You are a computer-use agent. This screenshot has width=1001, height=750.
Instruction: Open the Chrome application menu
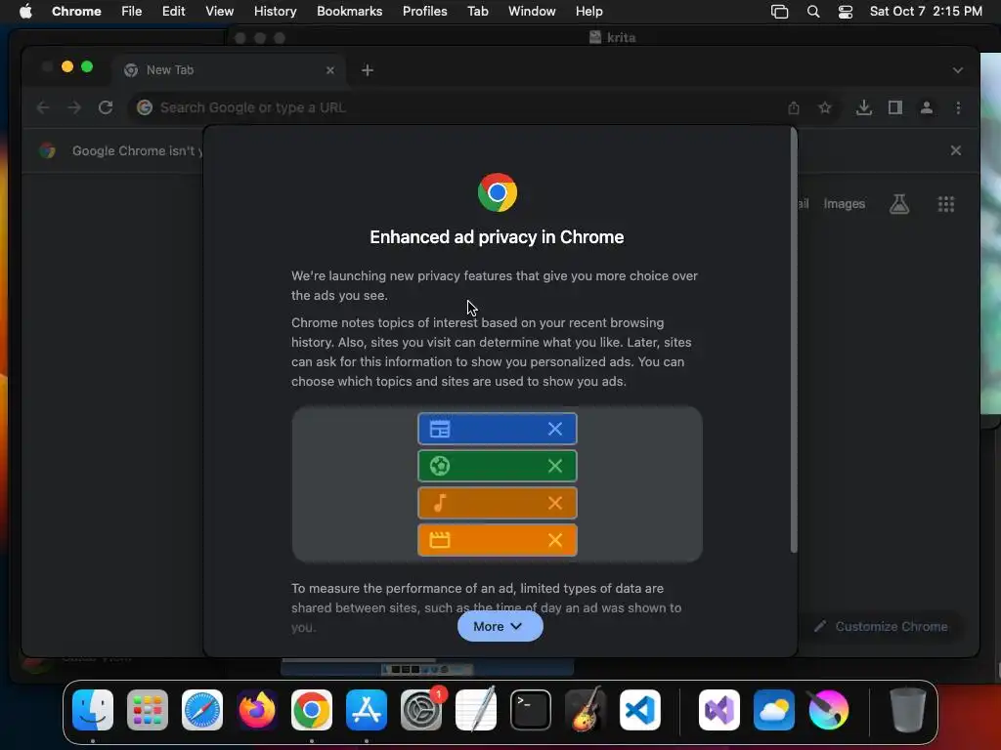tap(76, 12)
